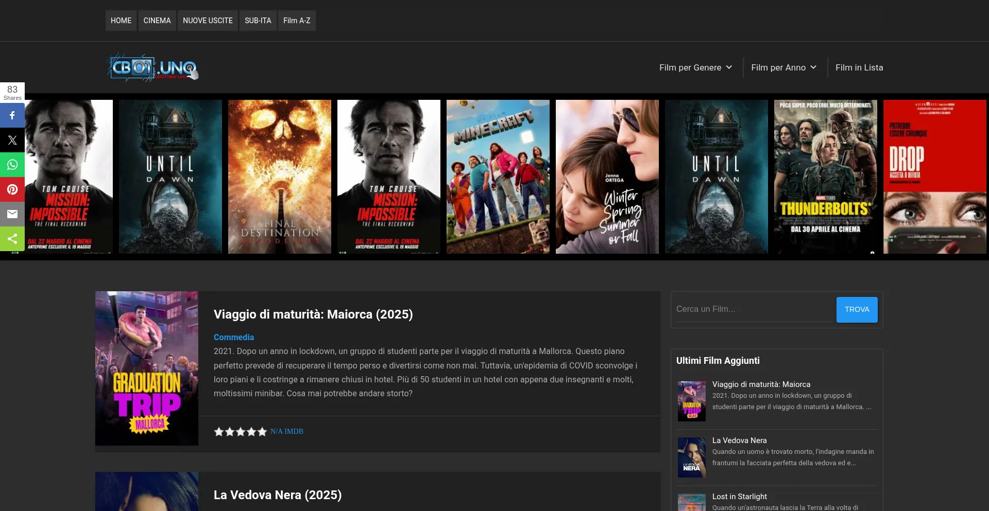Open the Until Dawn poster beside Final Destination
The height and width of the screenshot is (511, 989).
pos(170,177)
